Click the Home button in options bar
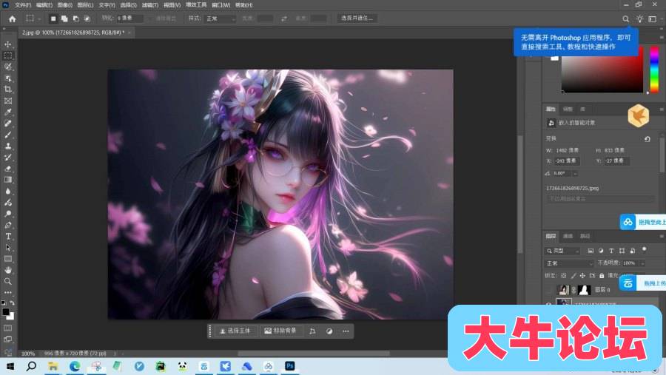 click(13, 18)
